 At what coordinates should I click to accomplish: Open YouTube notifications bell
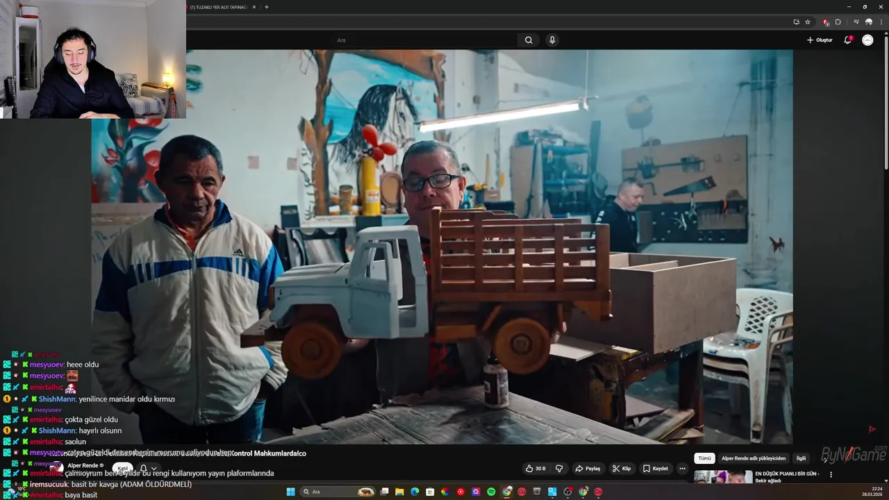(847, 40)
